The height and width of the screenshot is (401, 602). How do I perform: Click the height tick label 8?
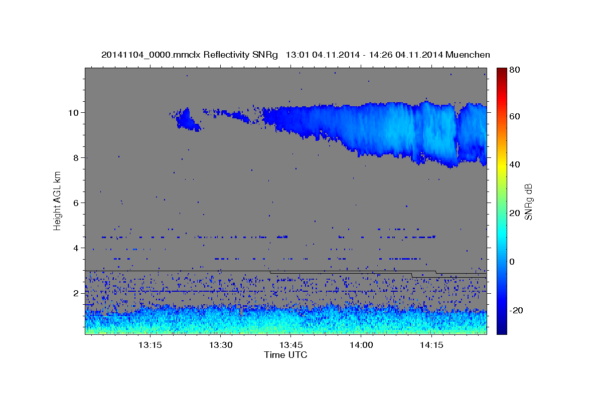76,157
